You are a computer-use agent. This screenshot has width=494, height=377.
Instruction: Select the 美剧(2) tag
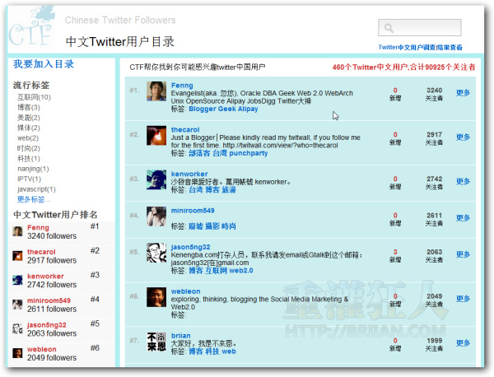coord(29,118)
